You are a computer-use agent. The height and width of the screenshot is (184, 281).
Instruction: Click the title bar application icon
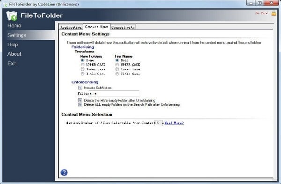(6, 5)
